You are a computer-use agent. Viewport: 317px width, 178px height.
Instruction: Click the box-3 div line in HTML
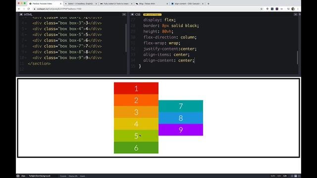pyautogui.click(x=67, y=23)
